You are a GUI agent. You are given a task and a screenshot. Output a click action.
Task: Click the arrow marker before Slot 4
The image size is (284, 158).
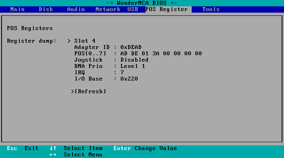click(x=69, y=41)
